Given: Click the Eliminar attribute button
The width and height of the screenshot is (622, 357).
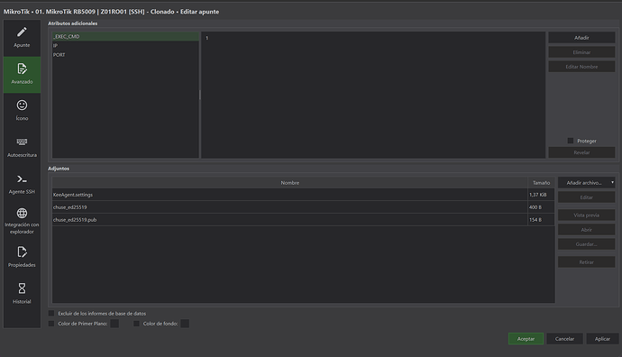Looking at the screenshot, I should click(x=581, y=52).
